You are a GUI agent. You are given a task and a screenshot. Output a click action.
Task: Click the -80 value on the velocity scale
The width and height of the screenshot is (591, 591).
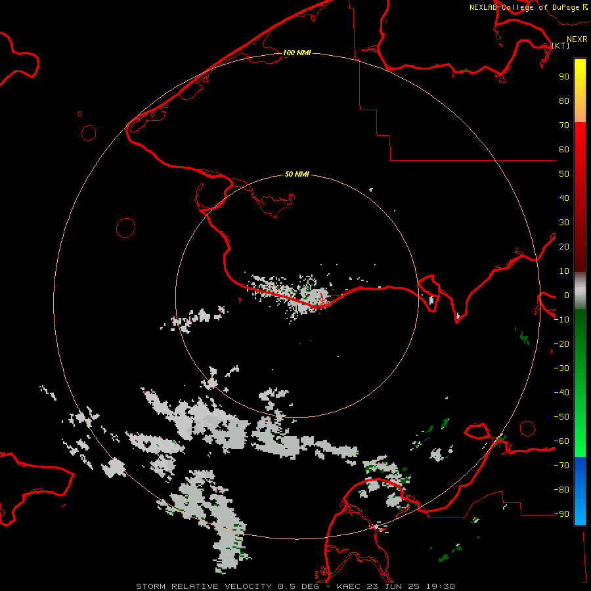(561, 490)
